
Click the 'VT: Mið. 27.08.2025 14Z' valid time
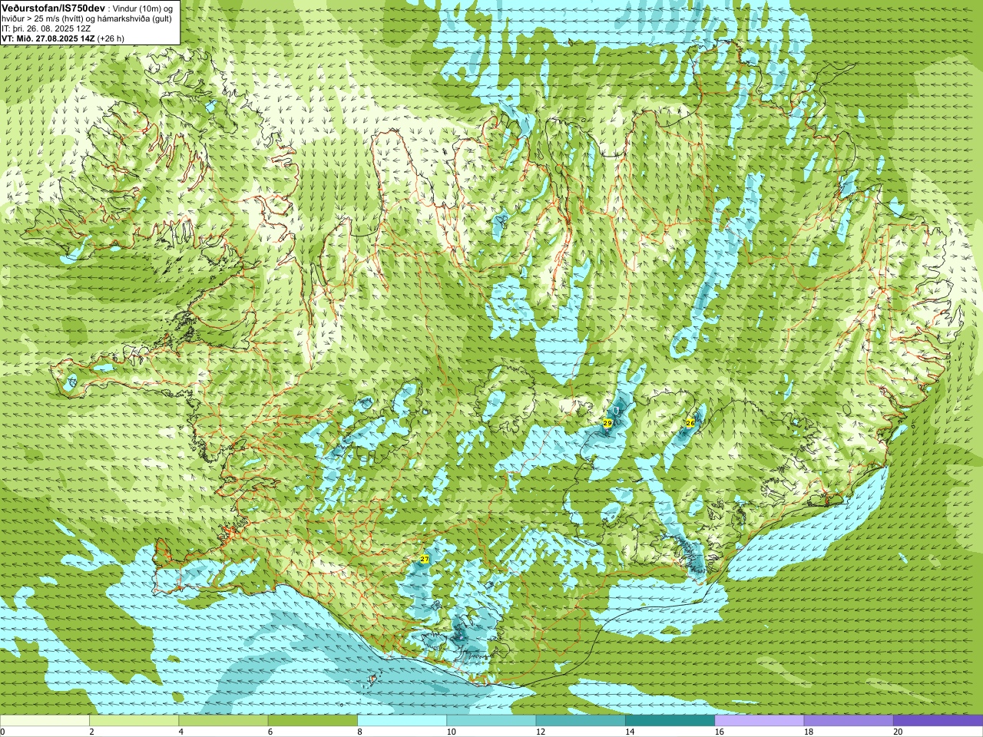(x=48, y=38)
